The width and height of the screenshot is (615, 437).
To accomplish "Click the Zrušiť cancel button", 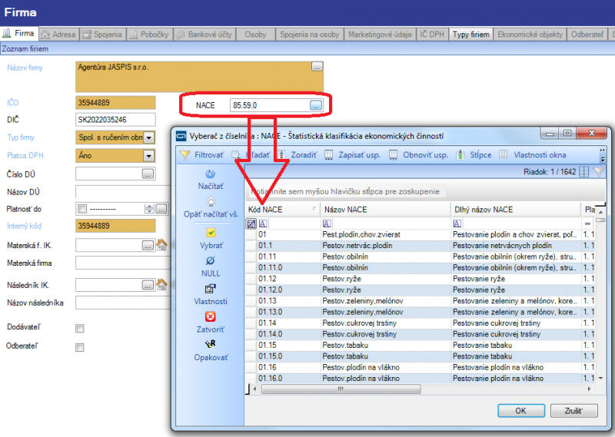I will (573, 411).
